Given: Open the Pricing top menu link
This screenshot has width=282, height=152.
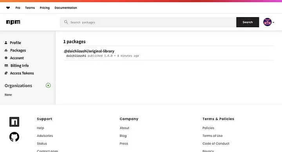Looking at the screenshot, I should coord(45,8).
